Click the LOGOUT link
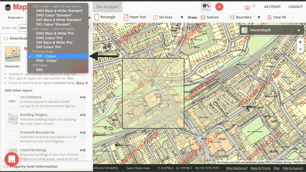This screenshot has width=306, height=172. 296,7
